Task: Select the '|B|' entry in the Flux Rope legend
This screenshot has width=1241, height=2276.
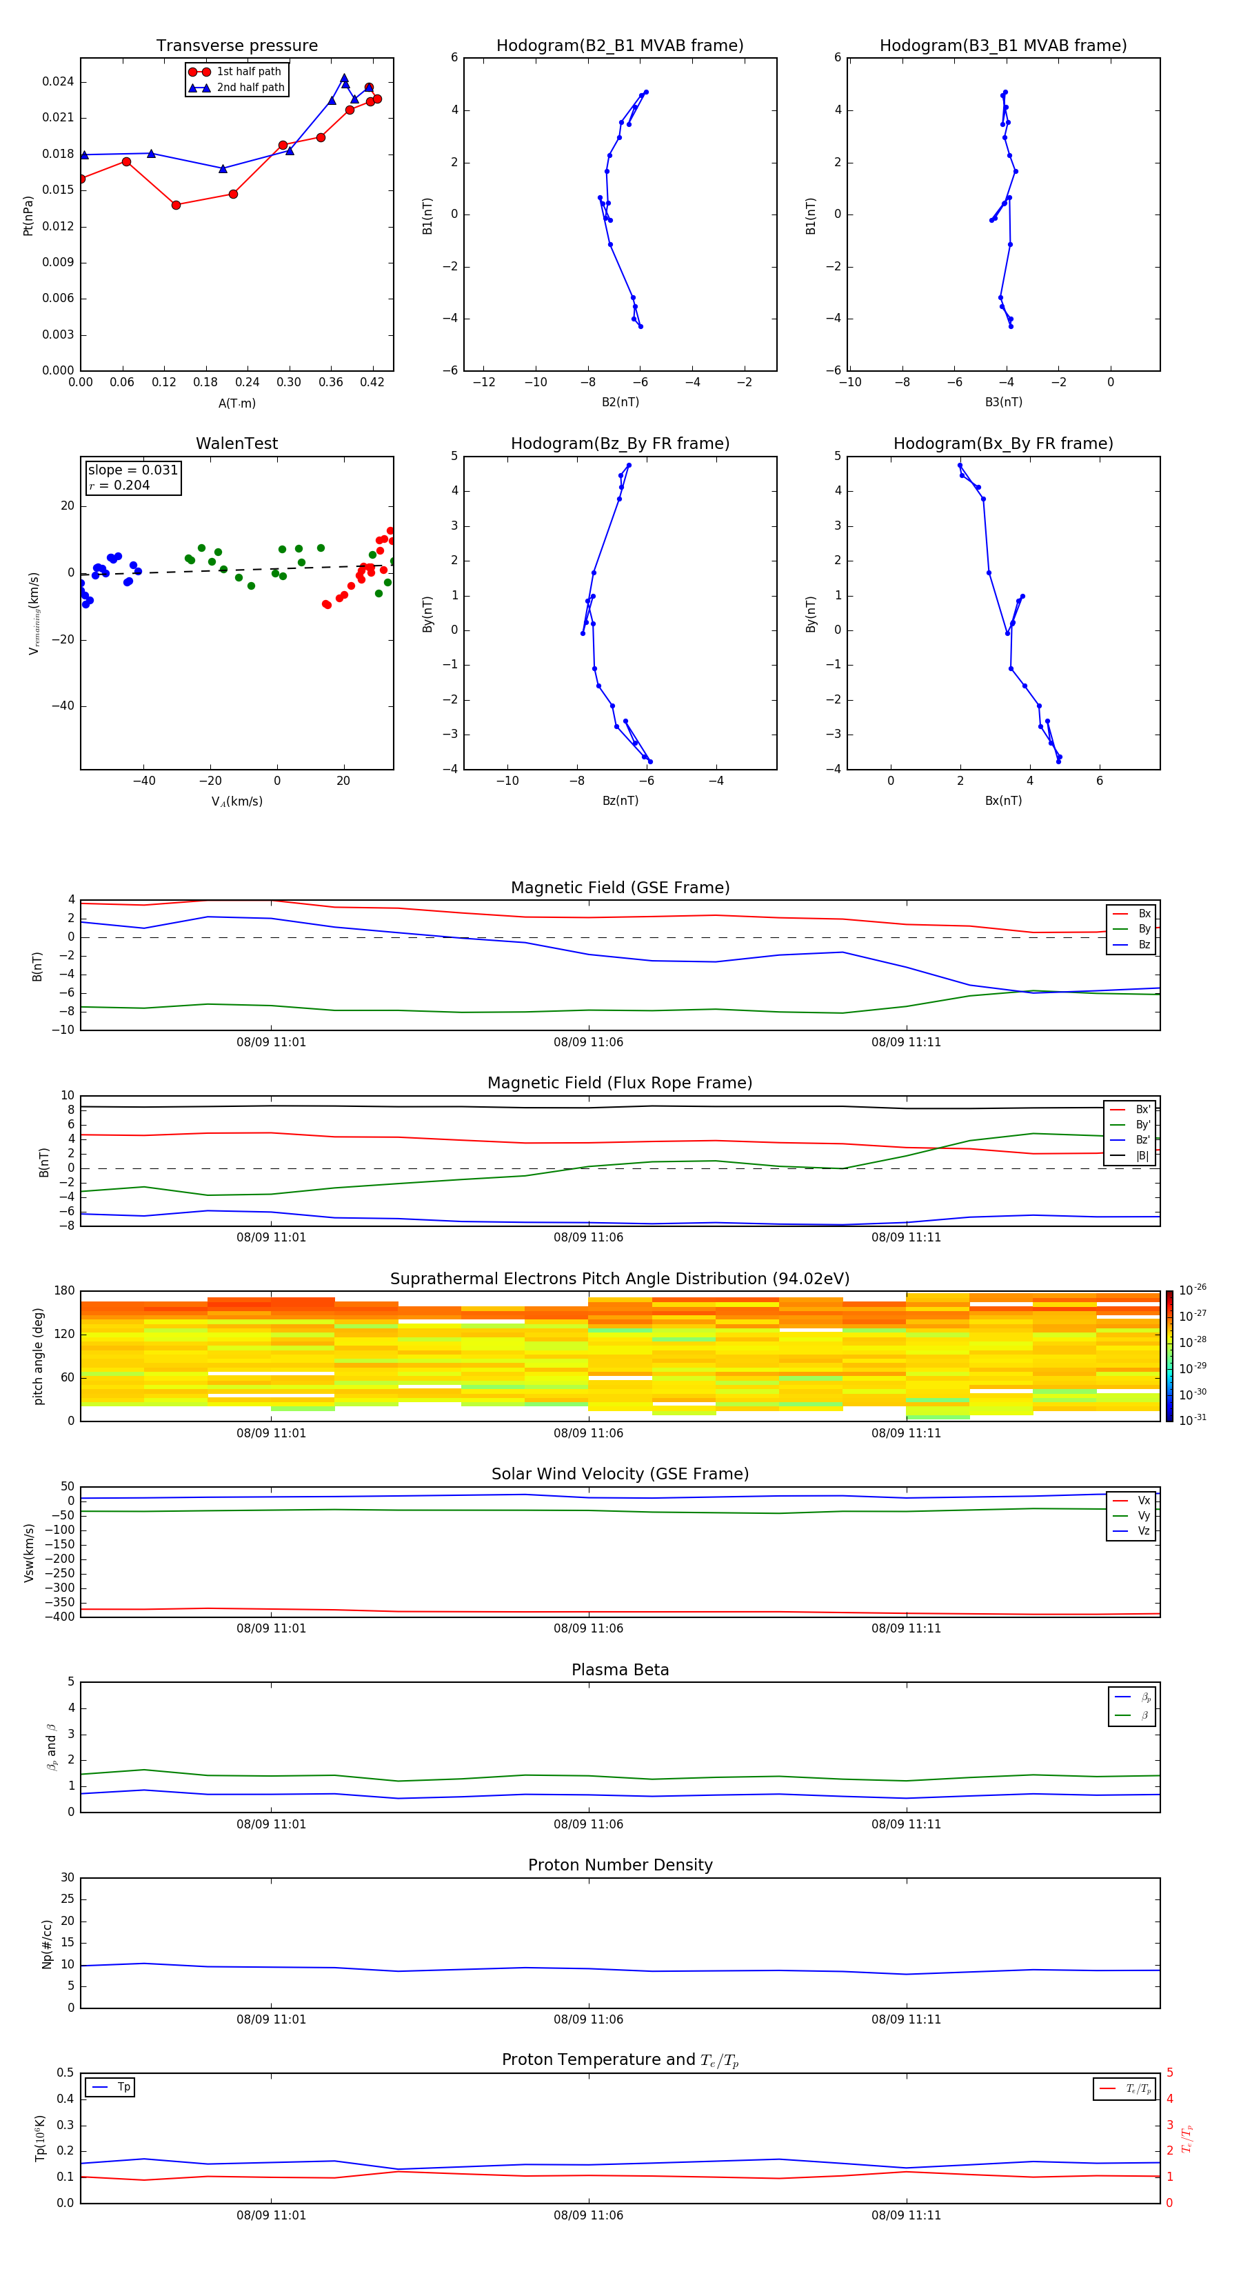Action: pos(1130,1156)
